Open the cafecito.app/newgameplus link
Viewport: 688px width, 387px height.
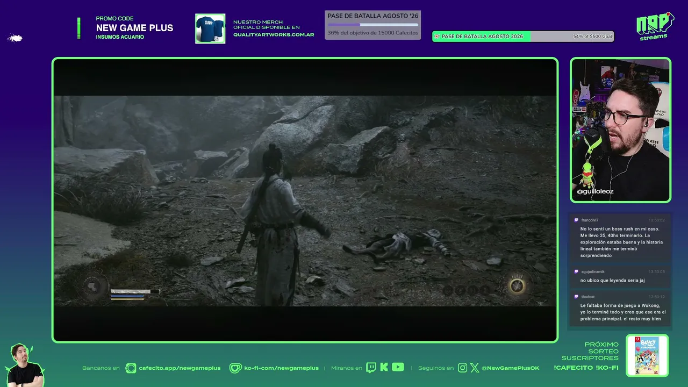pos(180,368)
